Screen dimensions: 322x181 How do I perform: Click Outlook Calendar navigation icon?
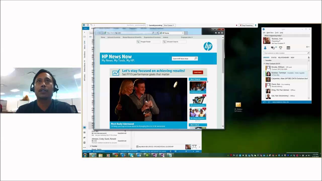85,132
